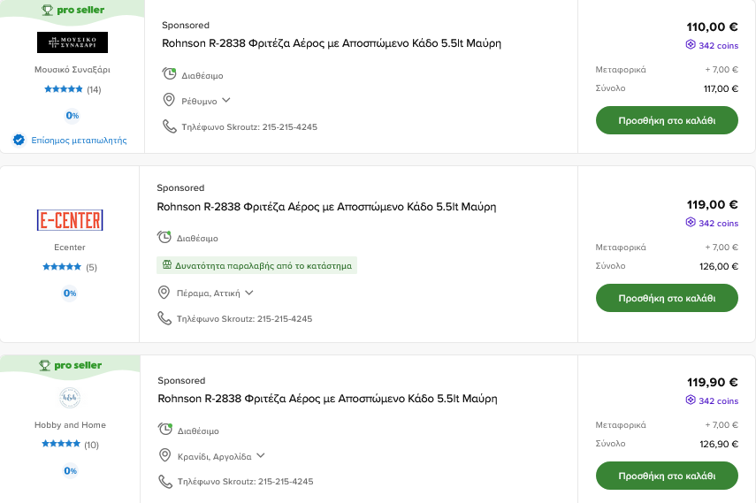
Task: Click the pro seller trophy icon for Hobby and Home
Action: [44, 365]
